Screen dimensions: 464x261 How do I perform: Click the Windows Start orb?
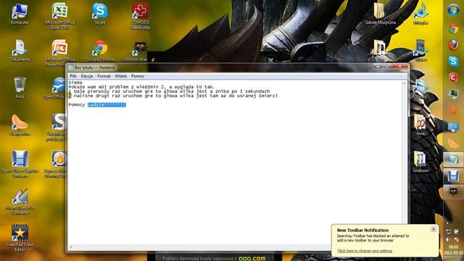(x=453, y=10)
